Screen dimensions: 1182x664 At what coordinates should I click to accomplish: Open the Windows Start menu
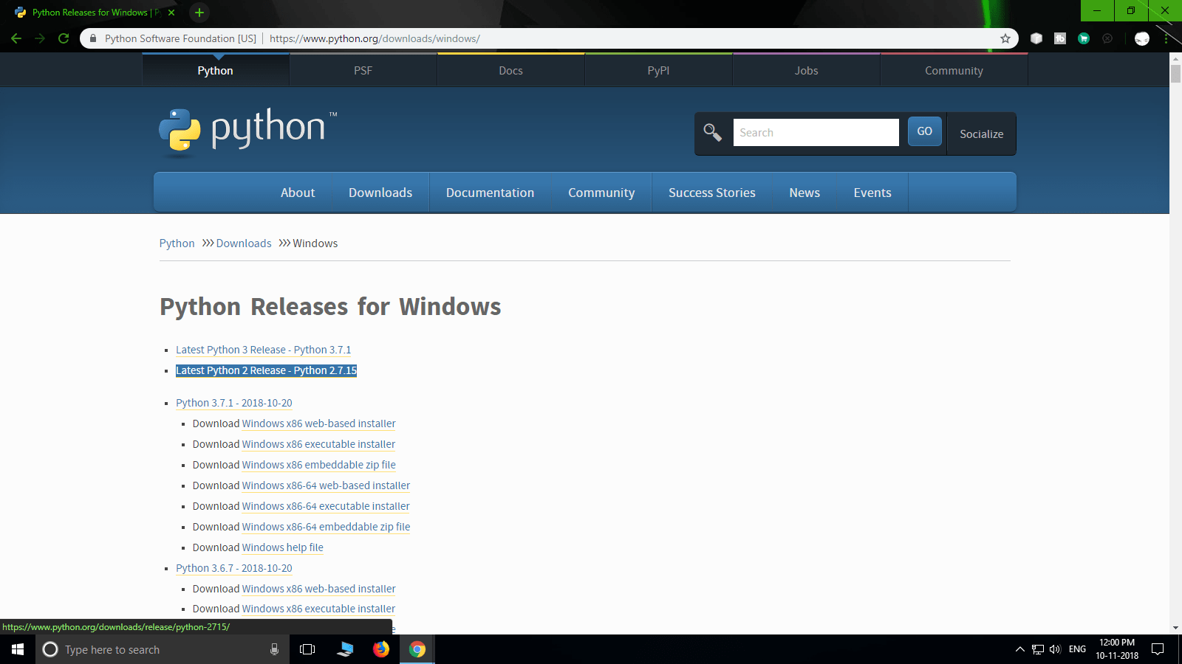tap(18, 649)
